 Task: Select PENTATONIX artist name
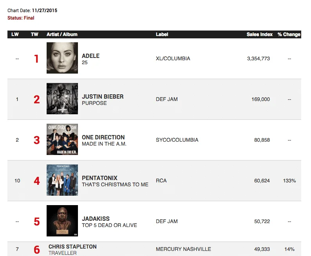(99, 178)
